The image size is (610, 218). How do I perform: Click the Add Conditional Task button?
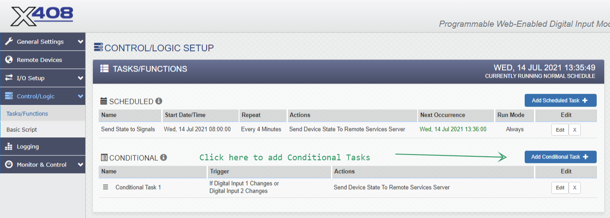point(560,157)
